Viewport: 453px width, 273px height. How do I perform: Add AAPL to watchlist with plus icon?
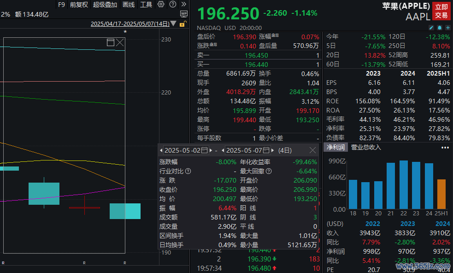point(447,28)
